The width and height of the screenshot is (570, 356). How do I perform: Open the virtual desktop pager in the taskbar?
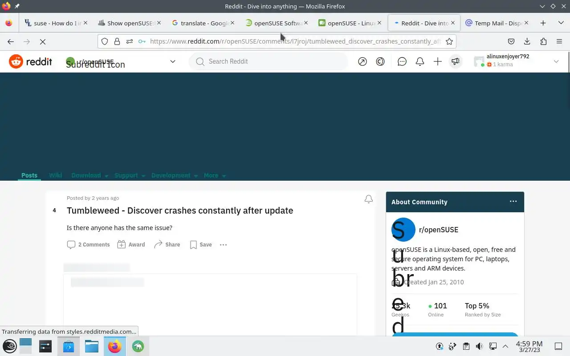pyautogui.click(x=25, y=346)
